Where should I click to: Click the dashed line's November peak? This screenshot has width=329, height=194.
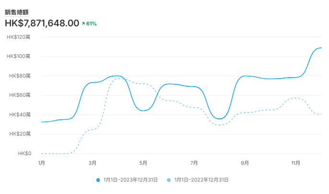(x=296, y=98)
